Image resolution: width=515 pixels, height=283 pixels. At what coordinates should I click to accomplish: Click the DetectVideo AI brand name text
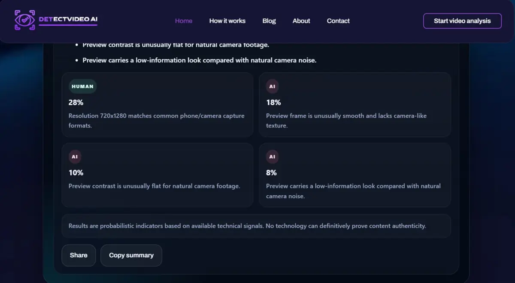68,20
